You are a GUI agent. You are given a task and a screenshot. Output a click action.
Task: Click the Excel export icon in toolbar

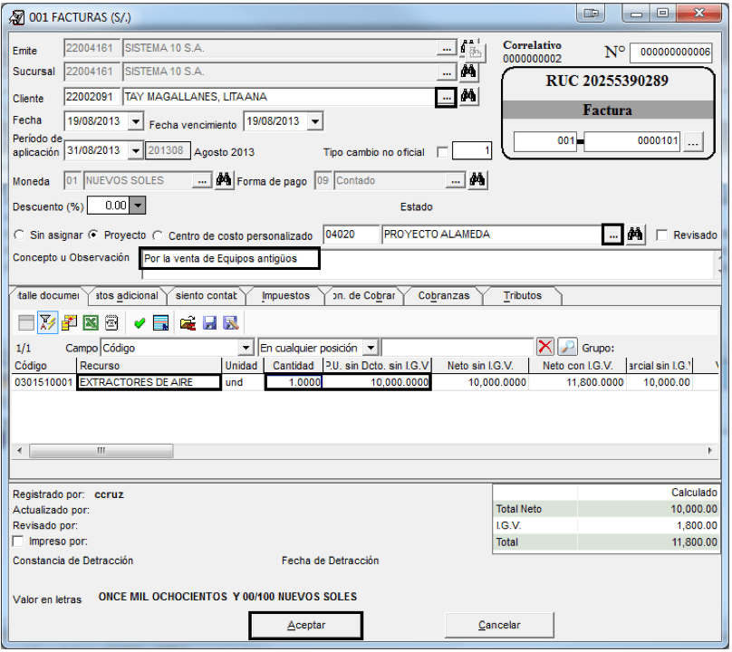click(x=91, y=323)
